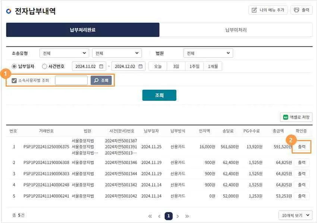Screen dimensions: 317x223
Task: Select page 1 in pagination
Action: [x=169, y=216]
